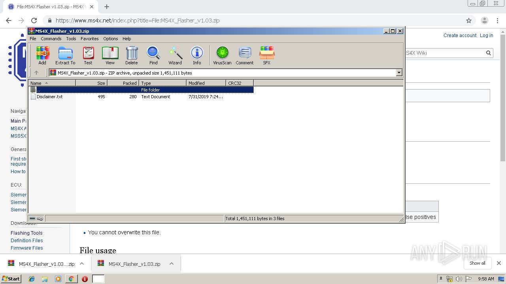Image resolution: width=506 pixels, height=284 pixels.
Task: Open Windows Explorer from taskbar
Action: 45,279
